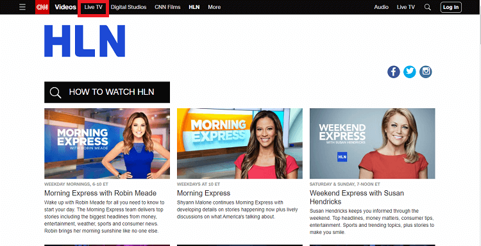The image size is (481, 246).
Task: Click the CNN logo
Action: 42,7
